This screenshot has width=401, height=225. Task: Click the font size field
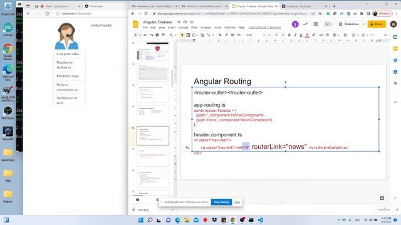276,35
